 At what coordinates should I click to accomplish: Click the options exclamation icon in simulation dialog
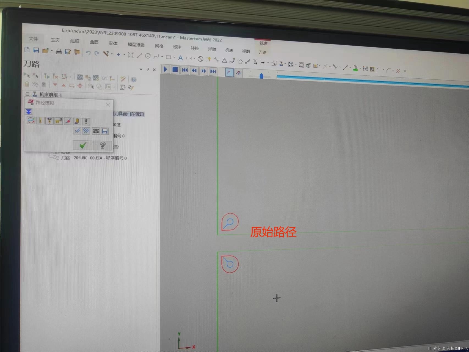click(86, 122)
